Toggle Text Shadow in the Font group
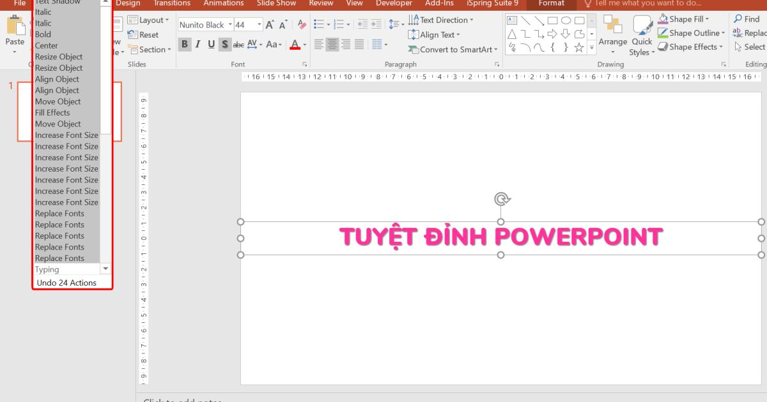Screen dimensions: 767x402 (x=225, y=45)
